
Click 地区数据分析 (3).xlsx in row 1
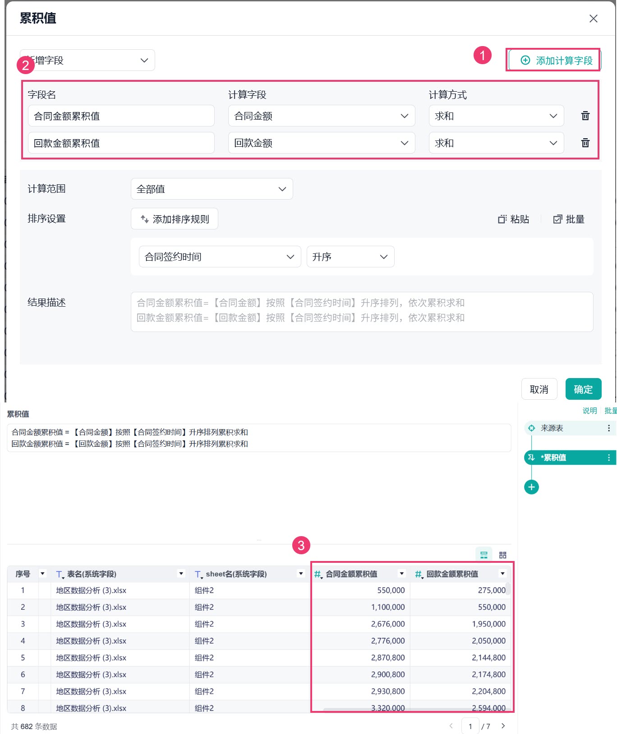91,590
